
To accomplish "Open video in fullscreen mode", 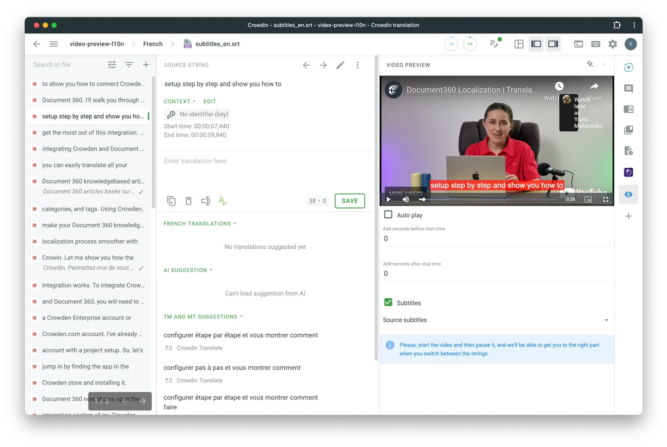I will click(606, 199).
